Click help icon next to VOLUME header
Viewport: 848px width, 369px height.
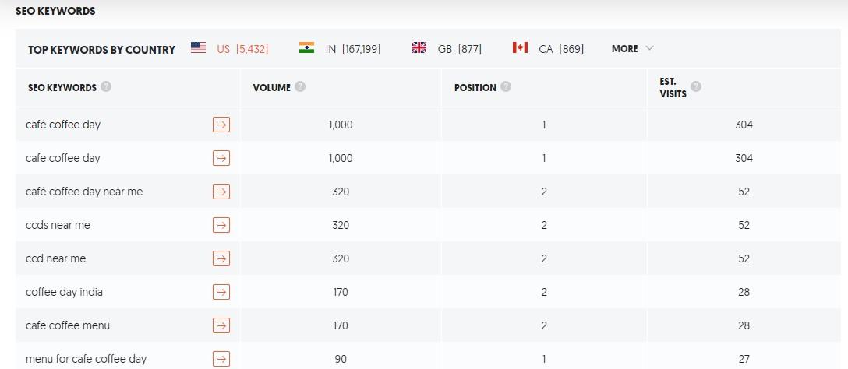pyautogui.click(x=300, y=86)
